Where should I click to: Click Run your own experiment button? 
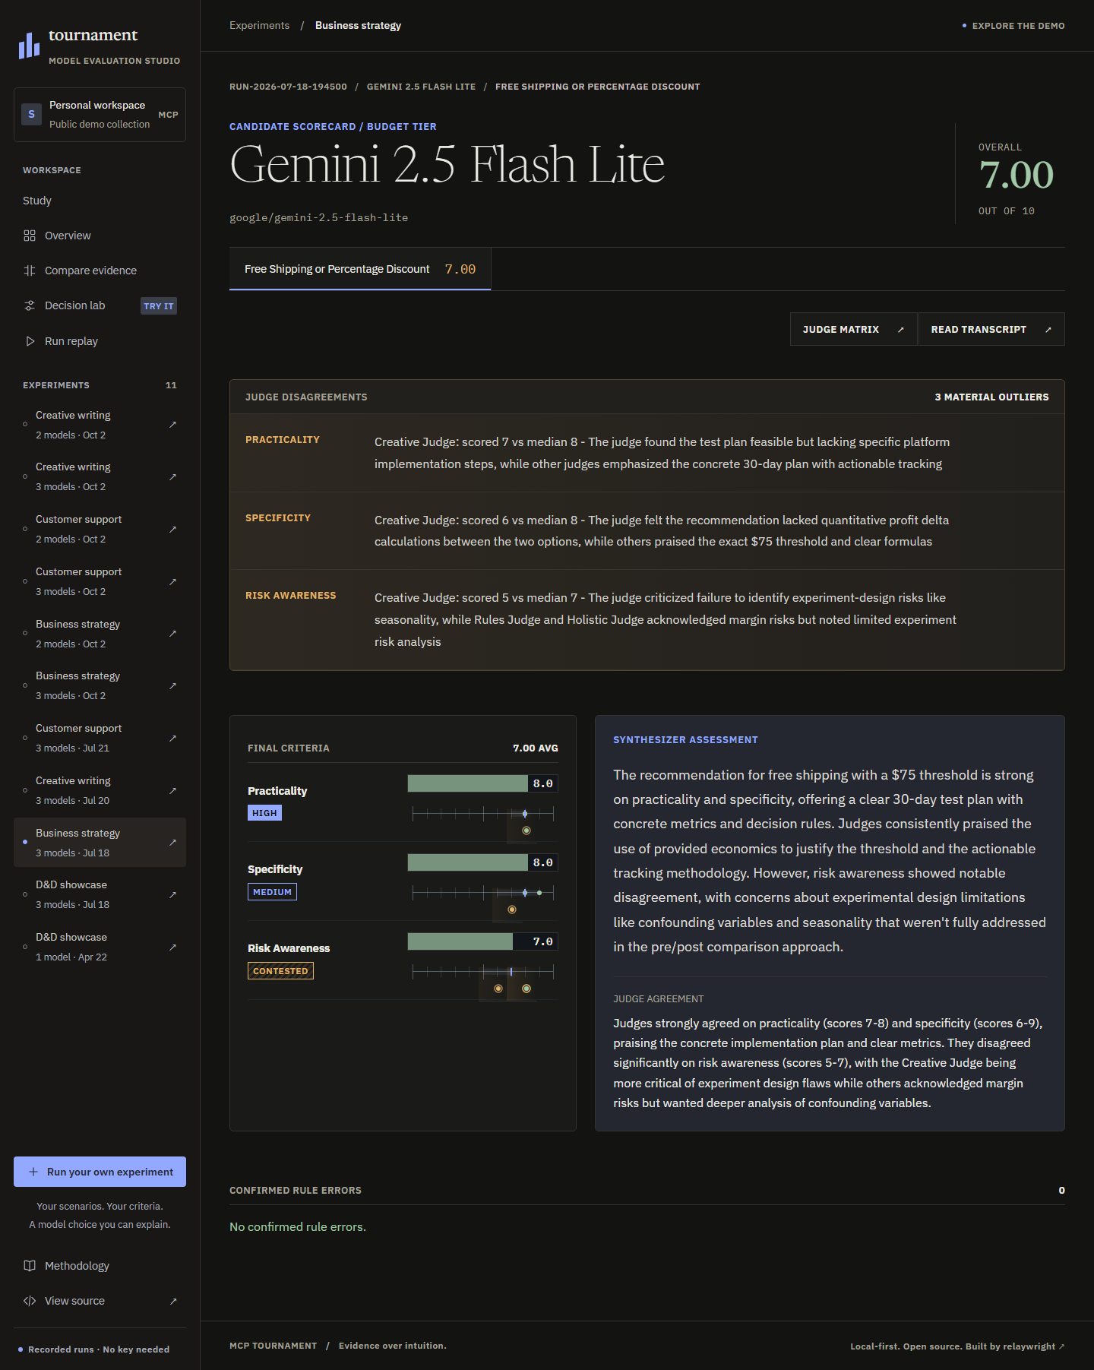[x=100, y=1172]
